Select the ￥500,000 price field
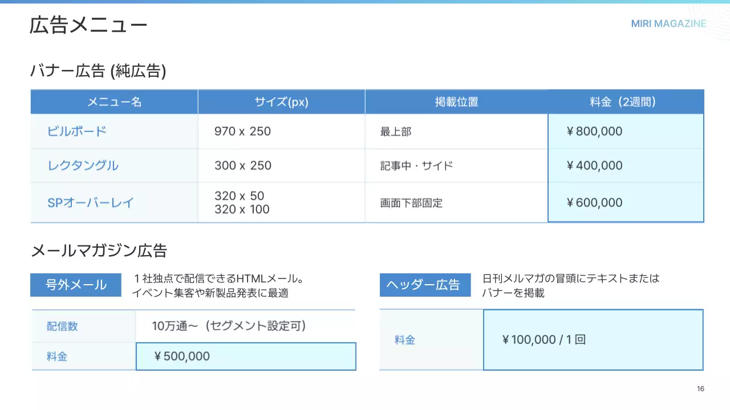Viewport: 730px width, 410px height. [x=246, y=356]
